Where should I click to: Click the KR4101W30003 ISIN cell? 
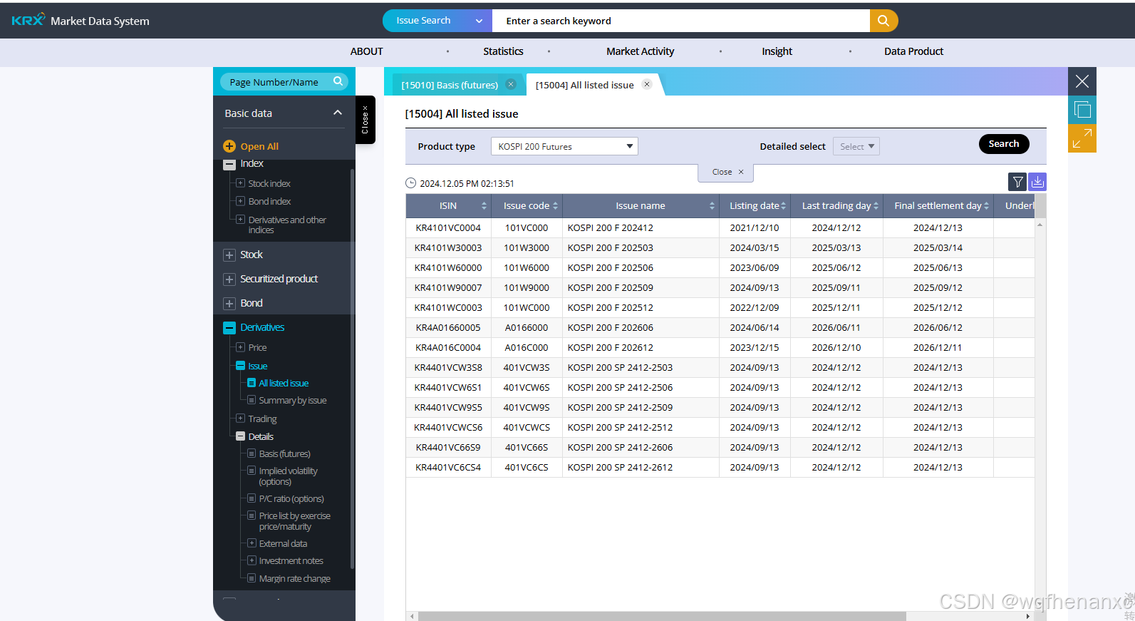[x=448, y=248]
